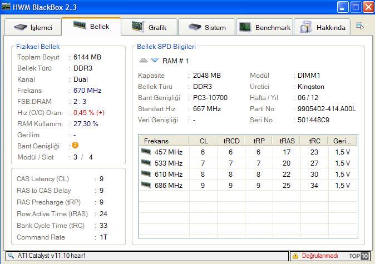Click the 610 MHz row memory icon
This screenshot has height=264, width=375.
coord(146,174)
